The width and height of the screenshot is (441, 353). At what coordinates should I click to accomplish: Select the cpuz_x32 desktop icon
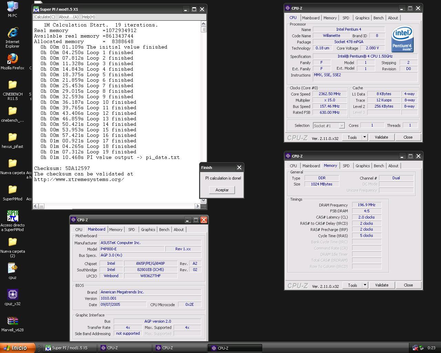[x=12, y=294]
